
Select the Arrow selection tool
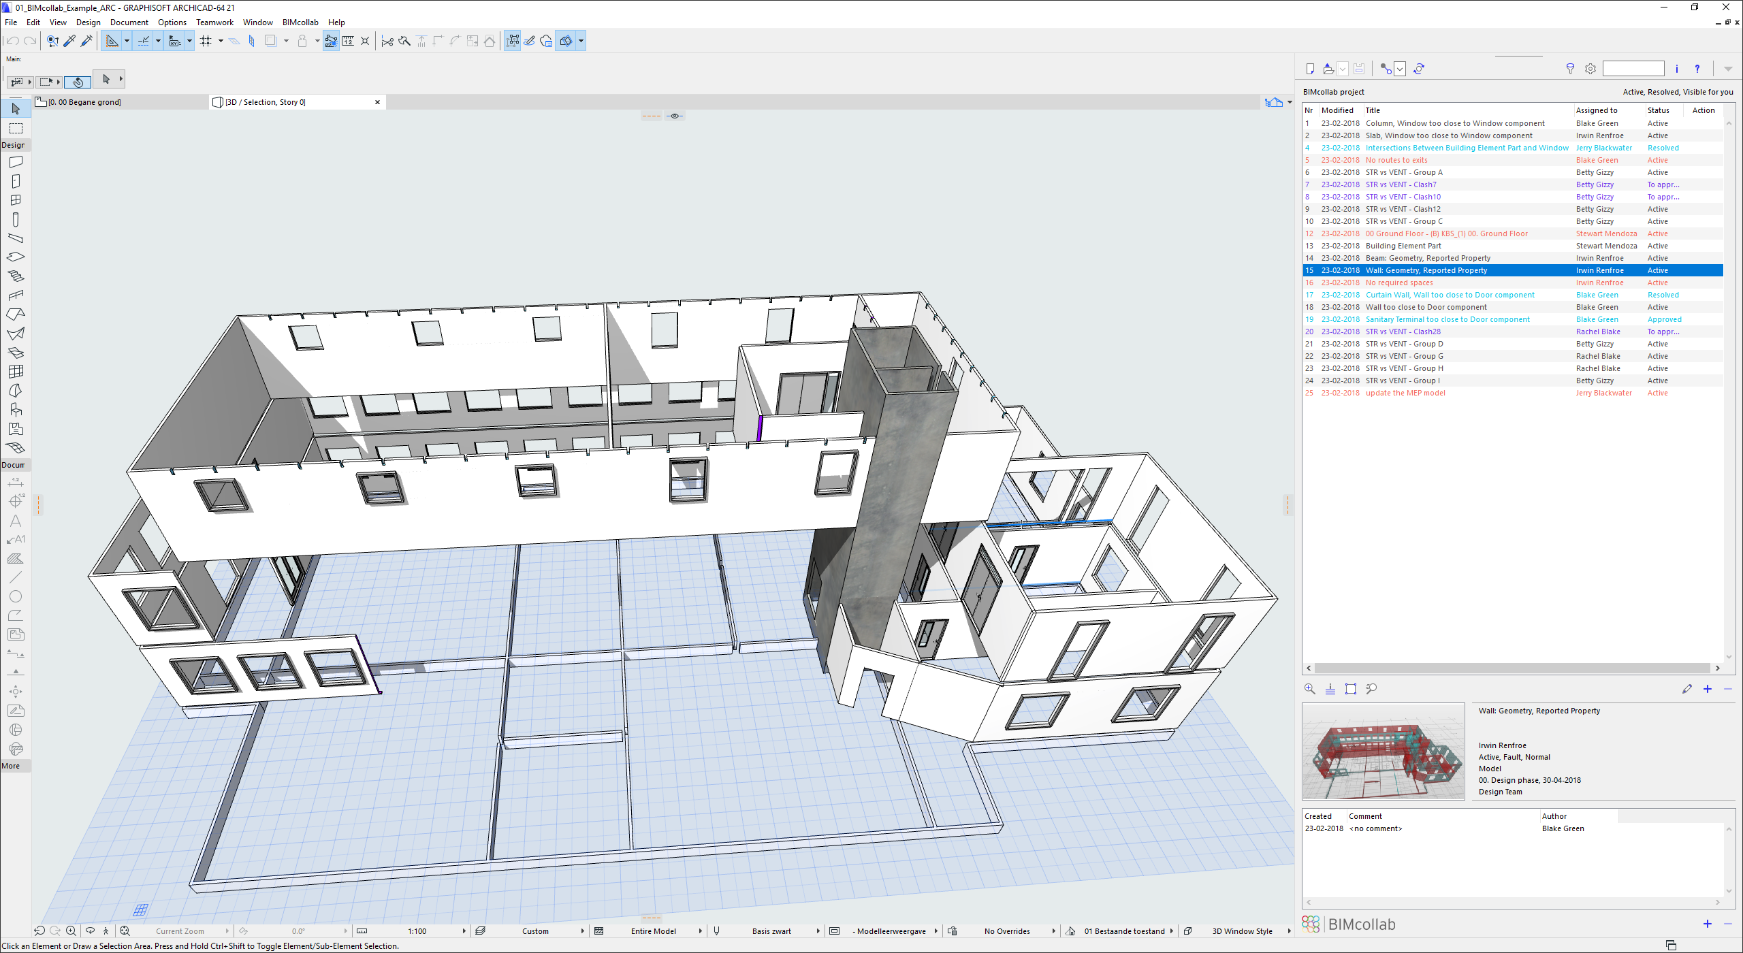coord(15,108)
